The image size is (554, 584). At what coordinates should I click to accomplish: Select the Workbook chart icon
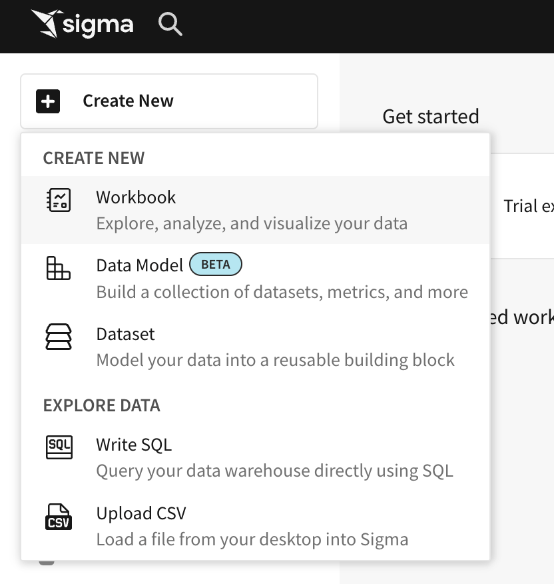pyautogui.click(x=59, y=199)
